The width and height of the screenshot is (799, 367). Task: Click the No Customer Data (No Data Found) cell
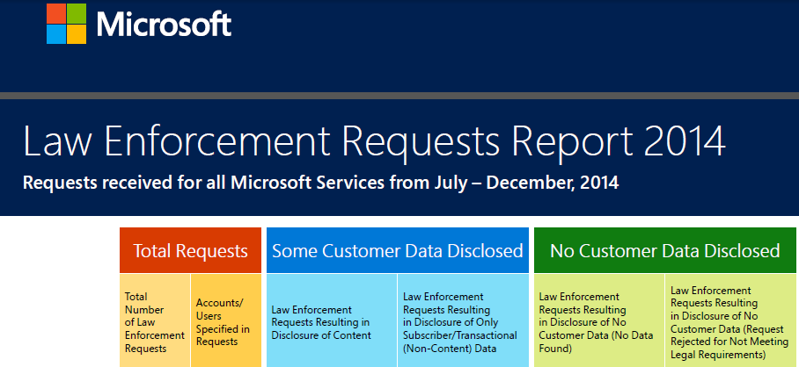tap(597, 320)
